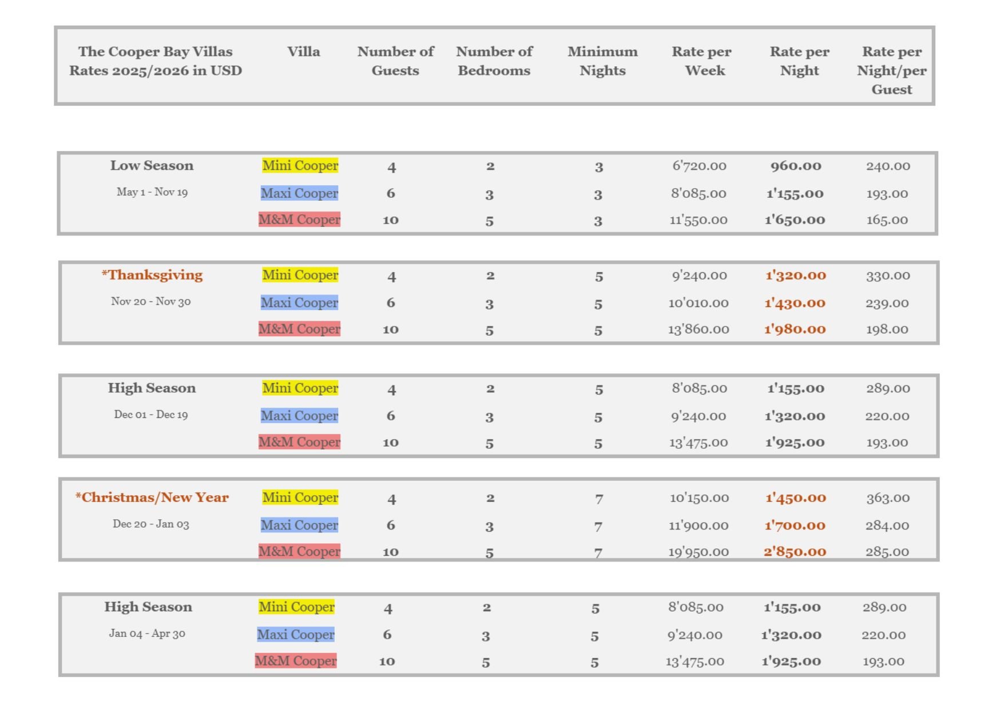
Task: Click the 'Rate per Night/per Guest' header
Action: point(891,70)
